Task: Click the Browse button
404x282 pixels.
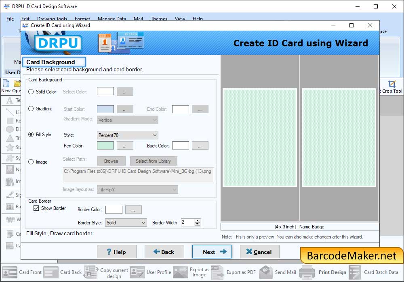Action: coord(112,161)
